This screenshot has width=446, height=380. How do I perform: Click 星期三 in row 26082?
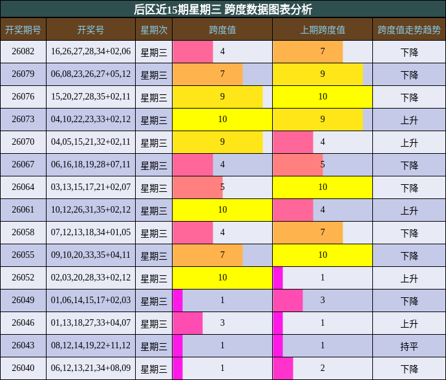tap(154, 52)
